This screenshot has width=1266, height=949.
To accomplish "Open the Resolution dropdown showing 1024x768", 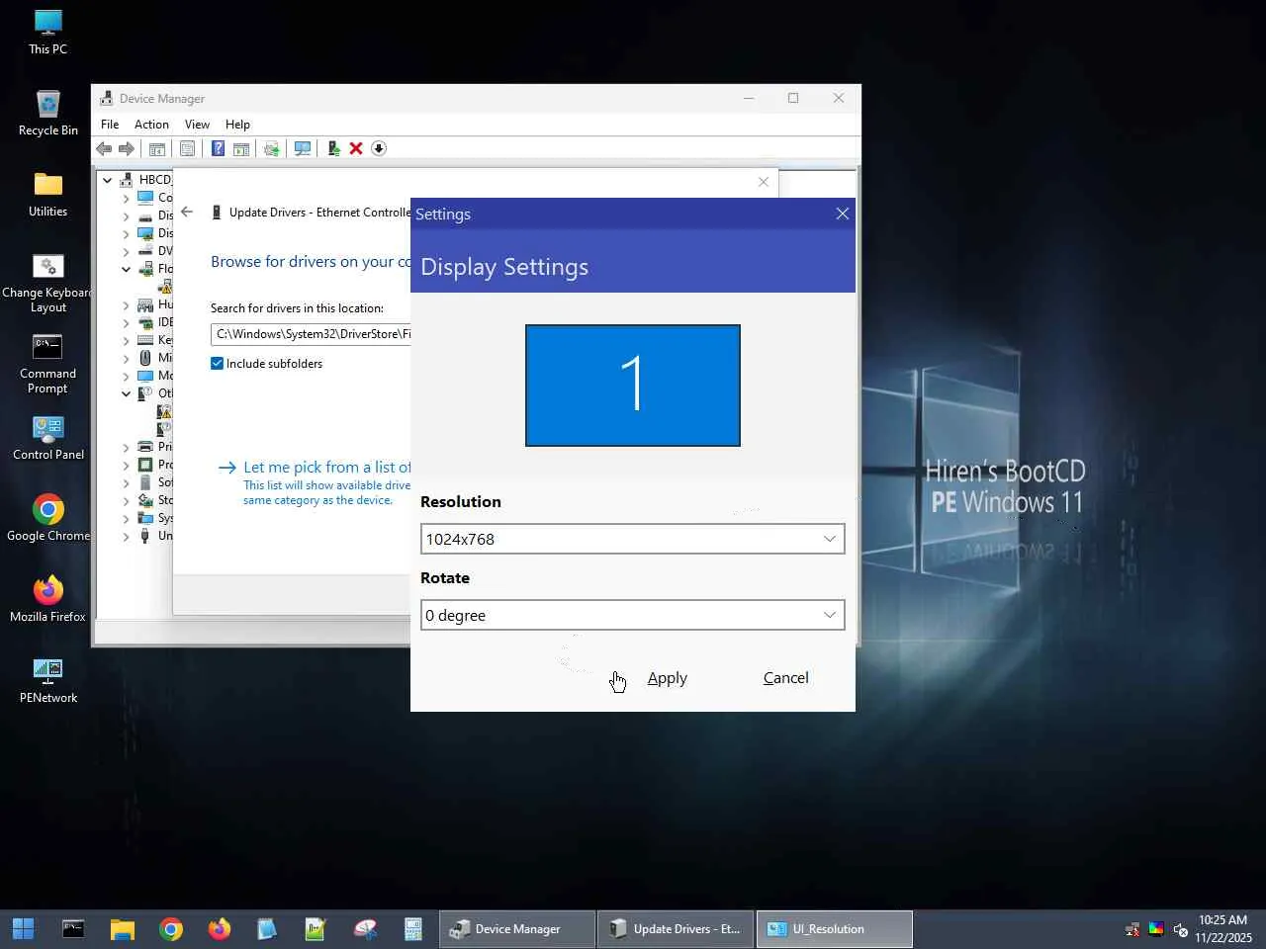I will tap(633, 539).
